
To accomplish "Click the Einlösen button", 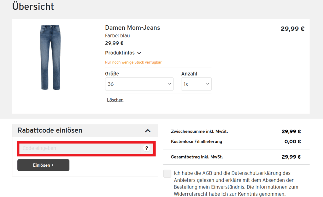I will tap(43, 165).
